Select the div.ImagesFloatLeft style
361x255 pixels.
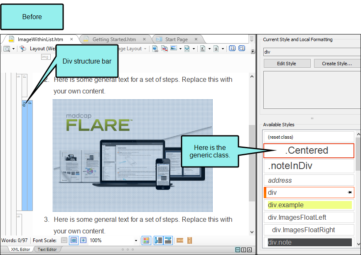pos(309,217)
